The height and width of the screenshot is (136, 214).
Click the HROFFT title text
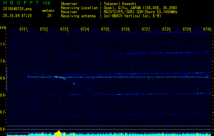pyautogui.click(x=21, y=3)
